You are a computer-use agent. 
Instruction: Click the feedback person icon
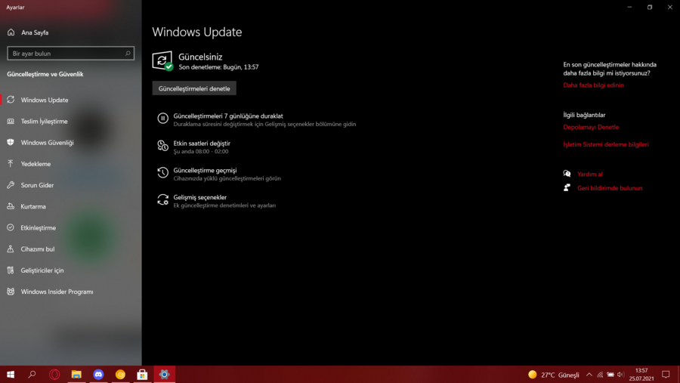pyautogui.click(x=567, y=187)
